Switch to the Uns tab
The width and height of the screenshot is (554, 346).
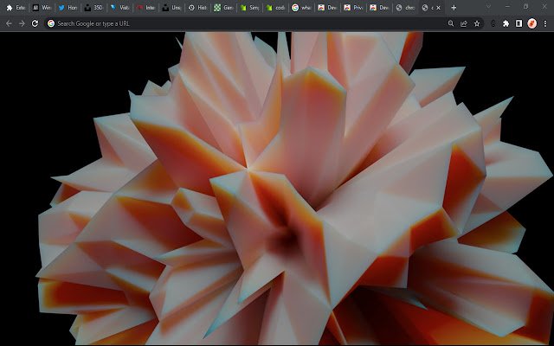[x=172, y=8]
